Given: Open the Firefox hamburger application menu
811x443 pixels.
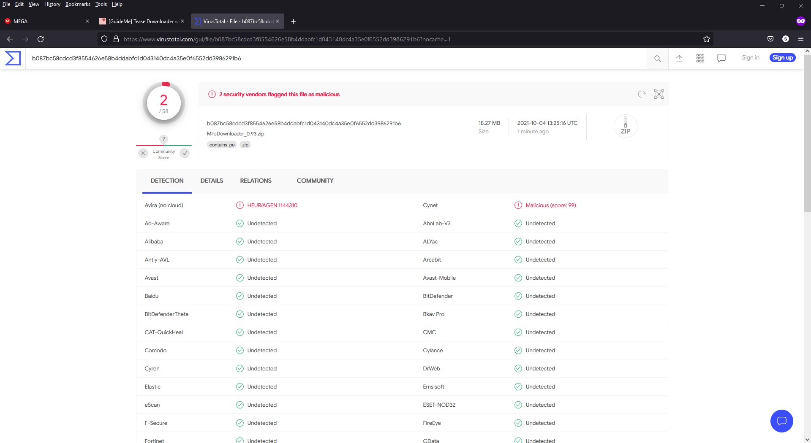Looking at the screenshot, I should (x=801, y=39).
